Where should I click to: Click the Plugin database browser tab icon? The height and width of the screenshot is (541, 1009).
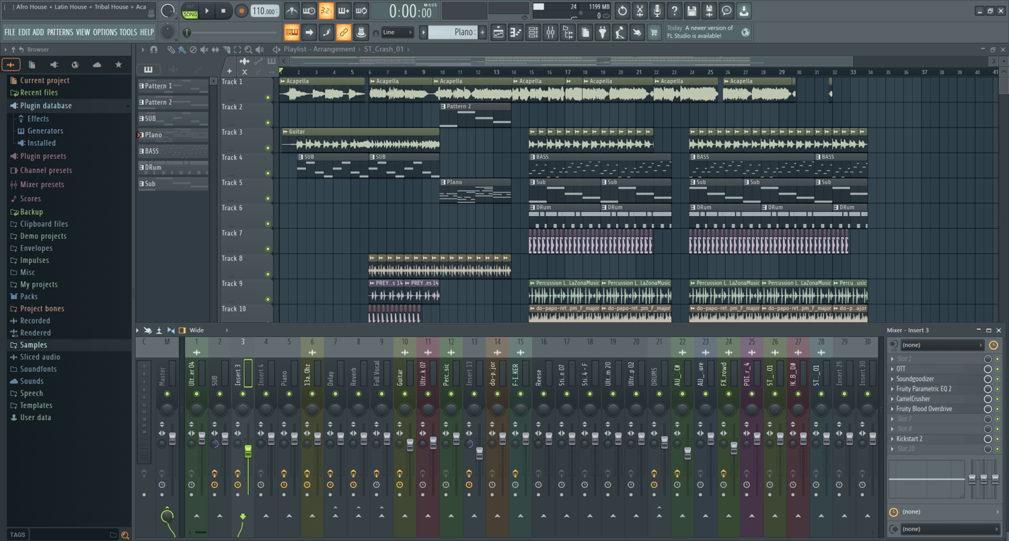[54, 65]
